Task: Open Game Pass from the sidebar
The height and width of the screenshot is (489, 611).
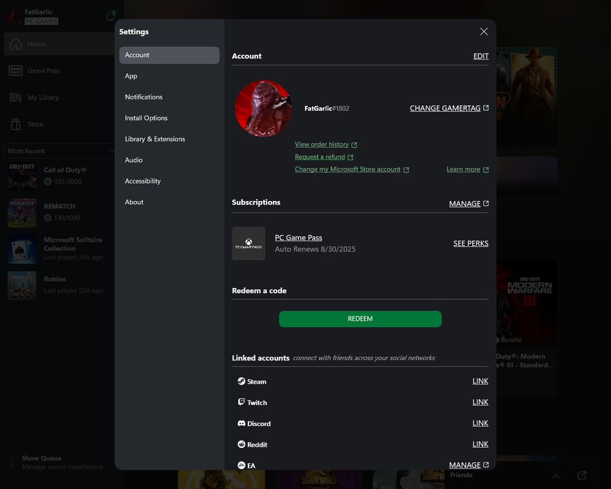Action: coord(59,71)
